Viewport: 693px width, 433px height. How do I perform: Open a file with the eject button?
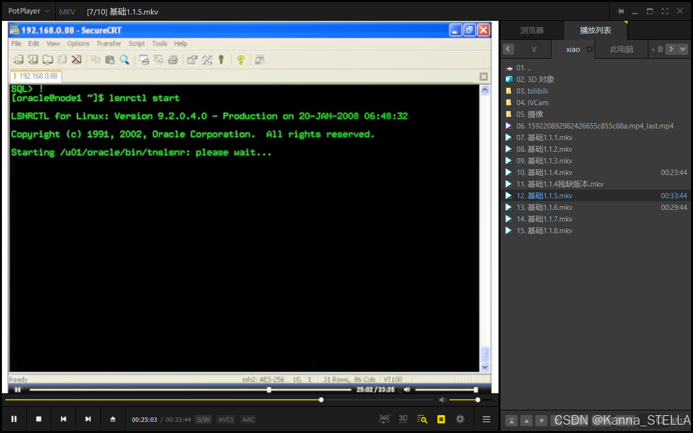113,419
